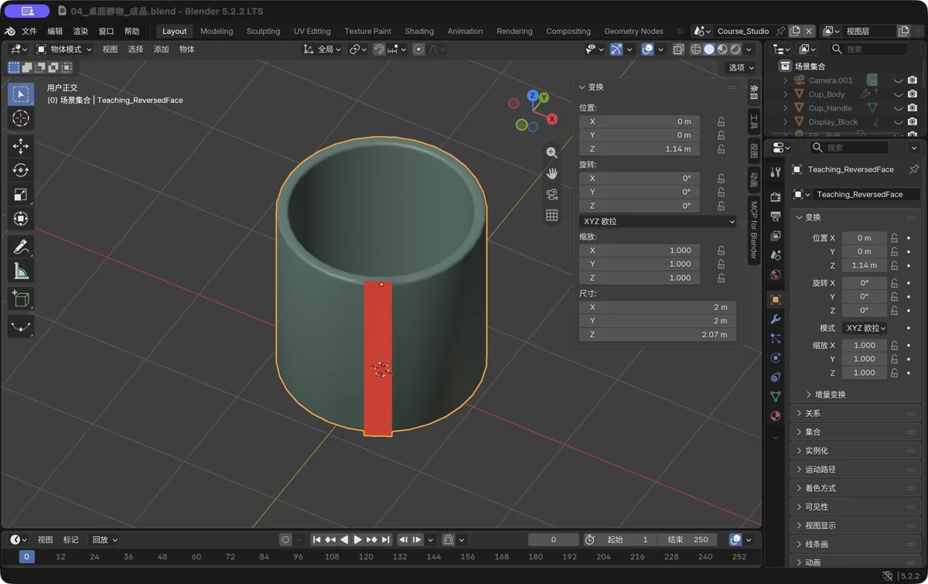Viewport: 928px width, 584px height.
Task: Click the outliner 搜索 search field
Action: [869, 50]
